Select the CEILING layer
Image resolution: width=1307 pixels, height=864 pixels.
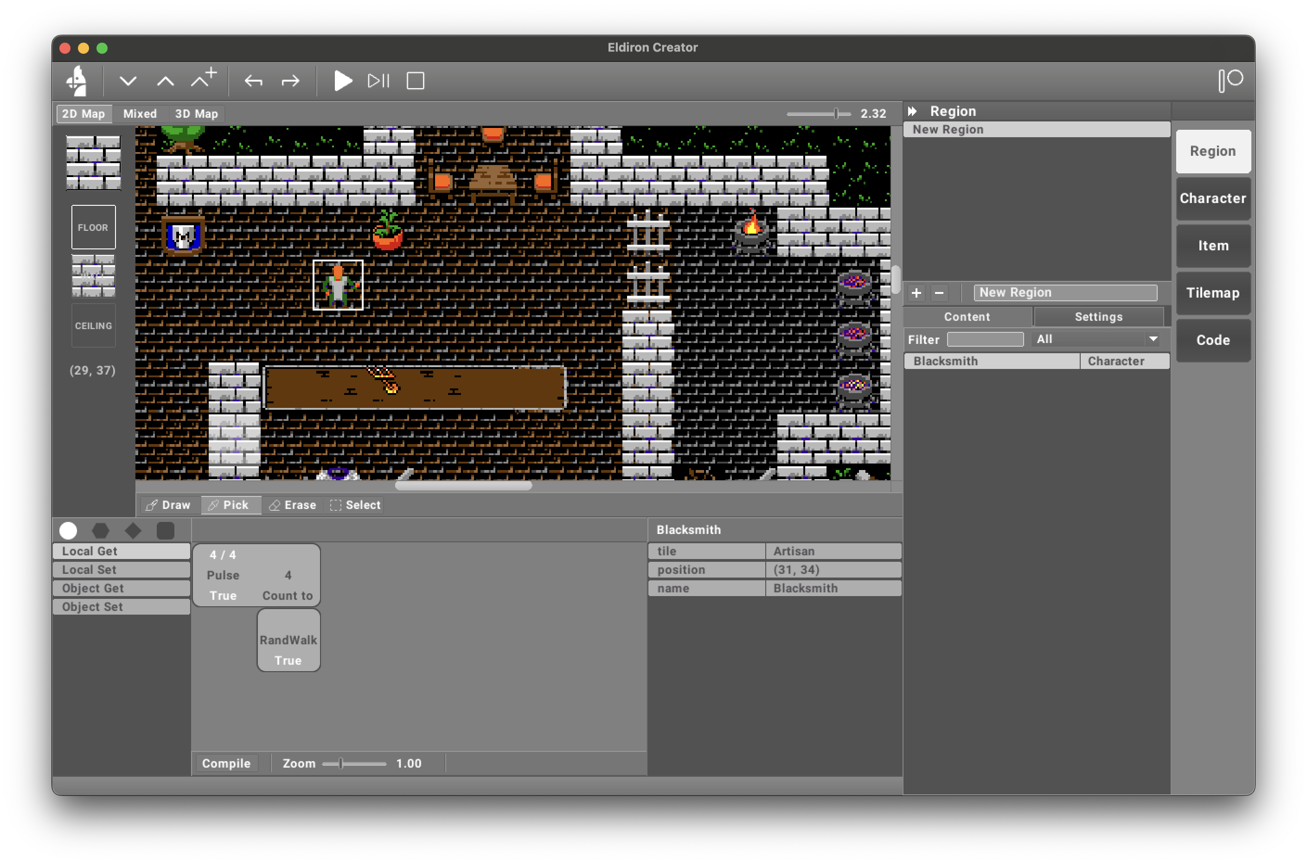click(93, 326)
